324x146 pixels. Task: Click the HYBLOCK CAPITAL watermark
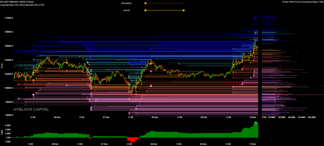(31, 109)
